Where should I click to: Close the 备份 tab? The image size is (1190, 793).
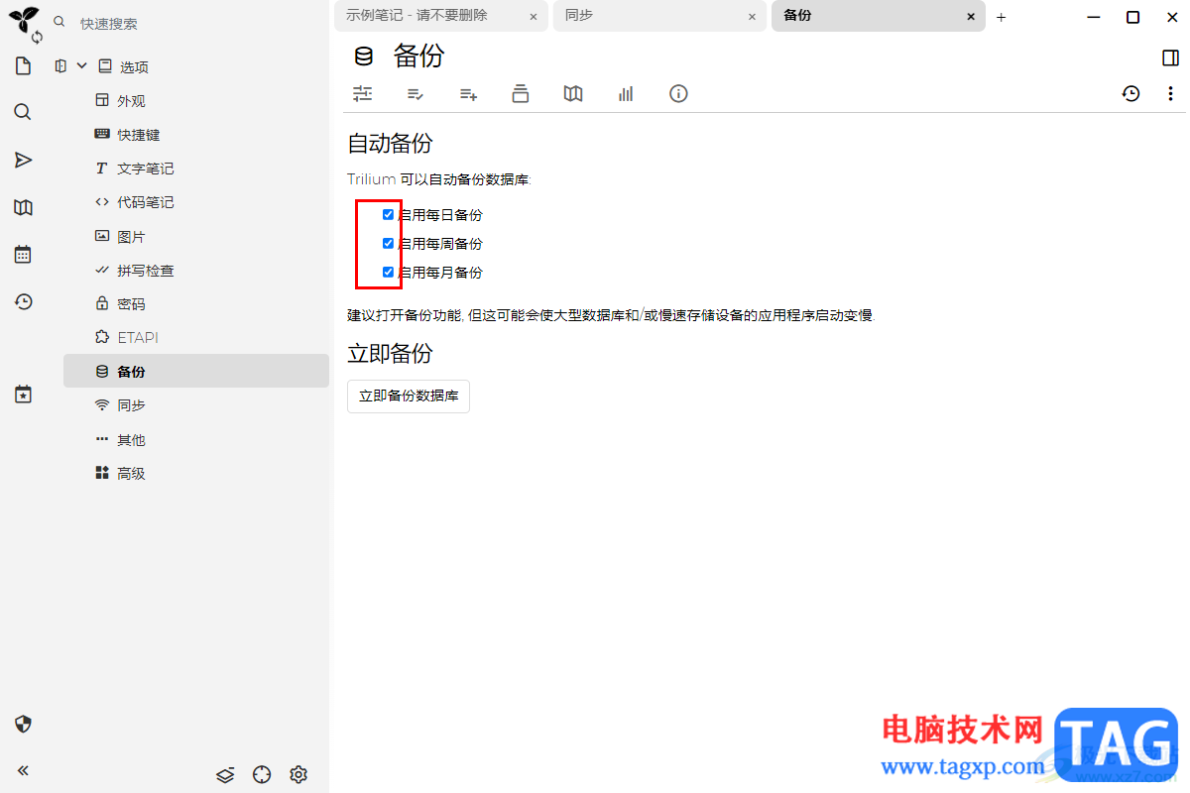pos(969,17)
